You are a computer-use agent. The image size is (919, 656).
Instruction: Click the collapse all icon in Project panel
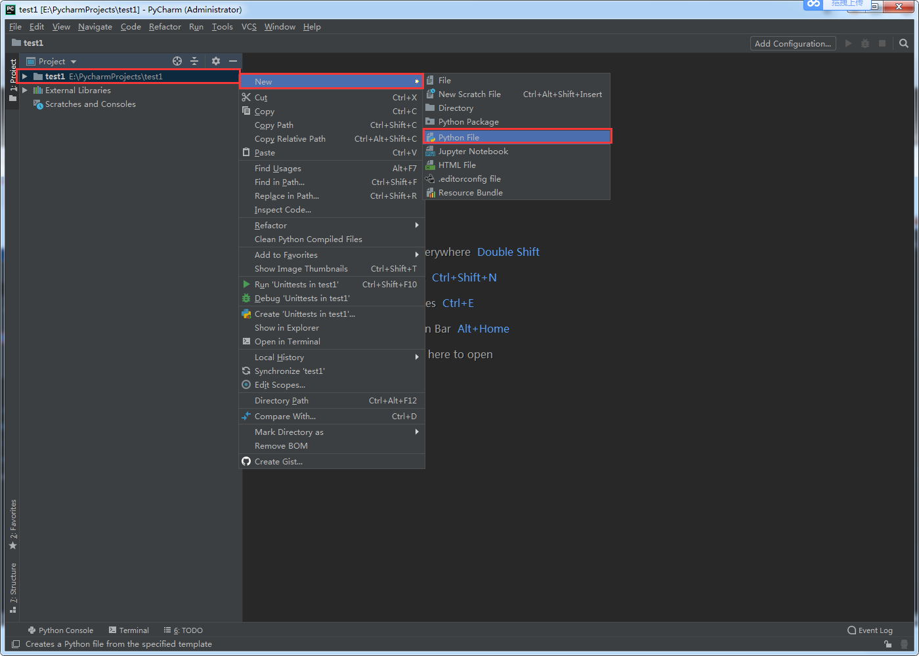[x=194, y=61]
